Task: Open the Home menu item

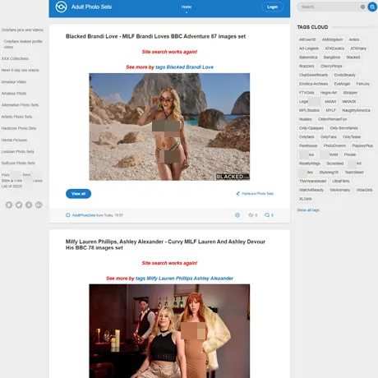Action: [187, 7]
